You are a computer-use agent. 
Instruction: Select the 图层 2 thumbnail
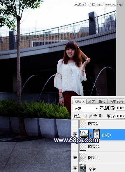(83, 124)
